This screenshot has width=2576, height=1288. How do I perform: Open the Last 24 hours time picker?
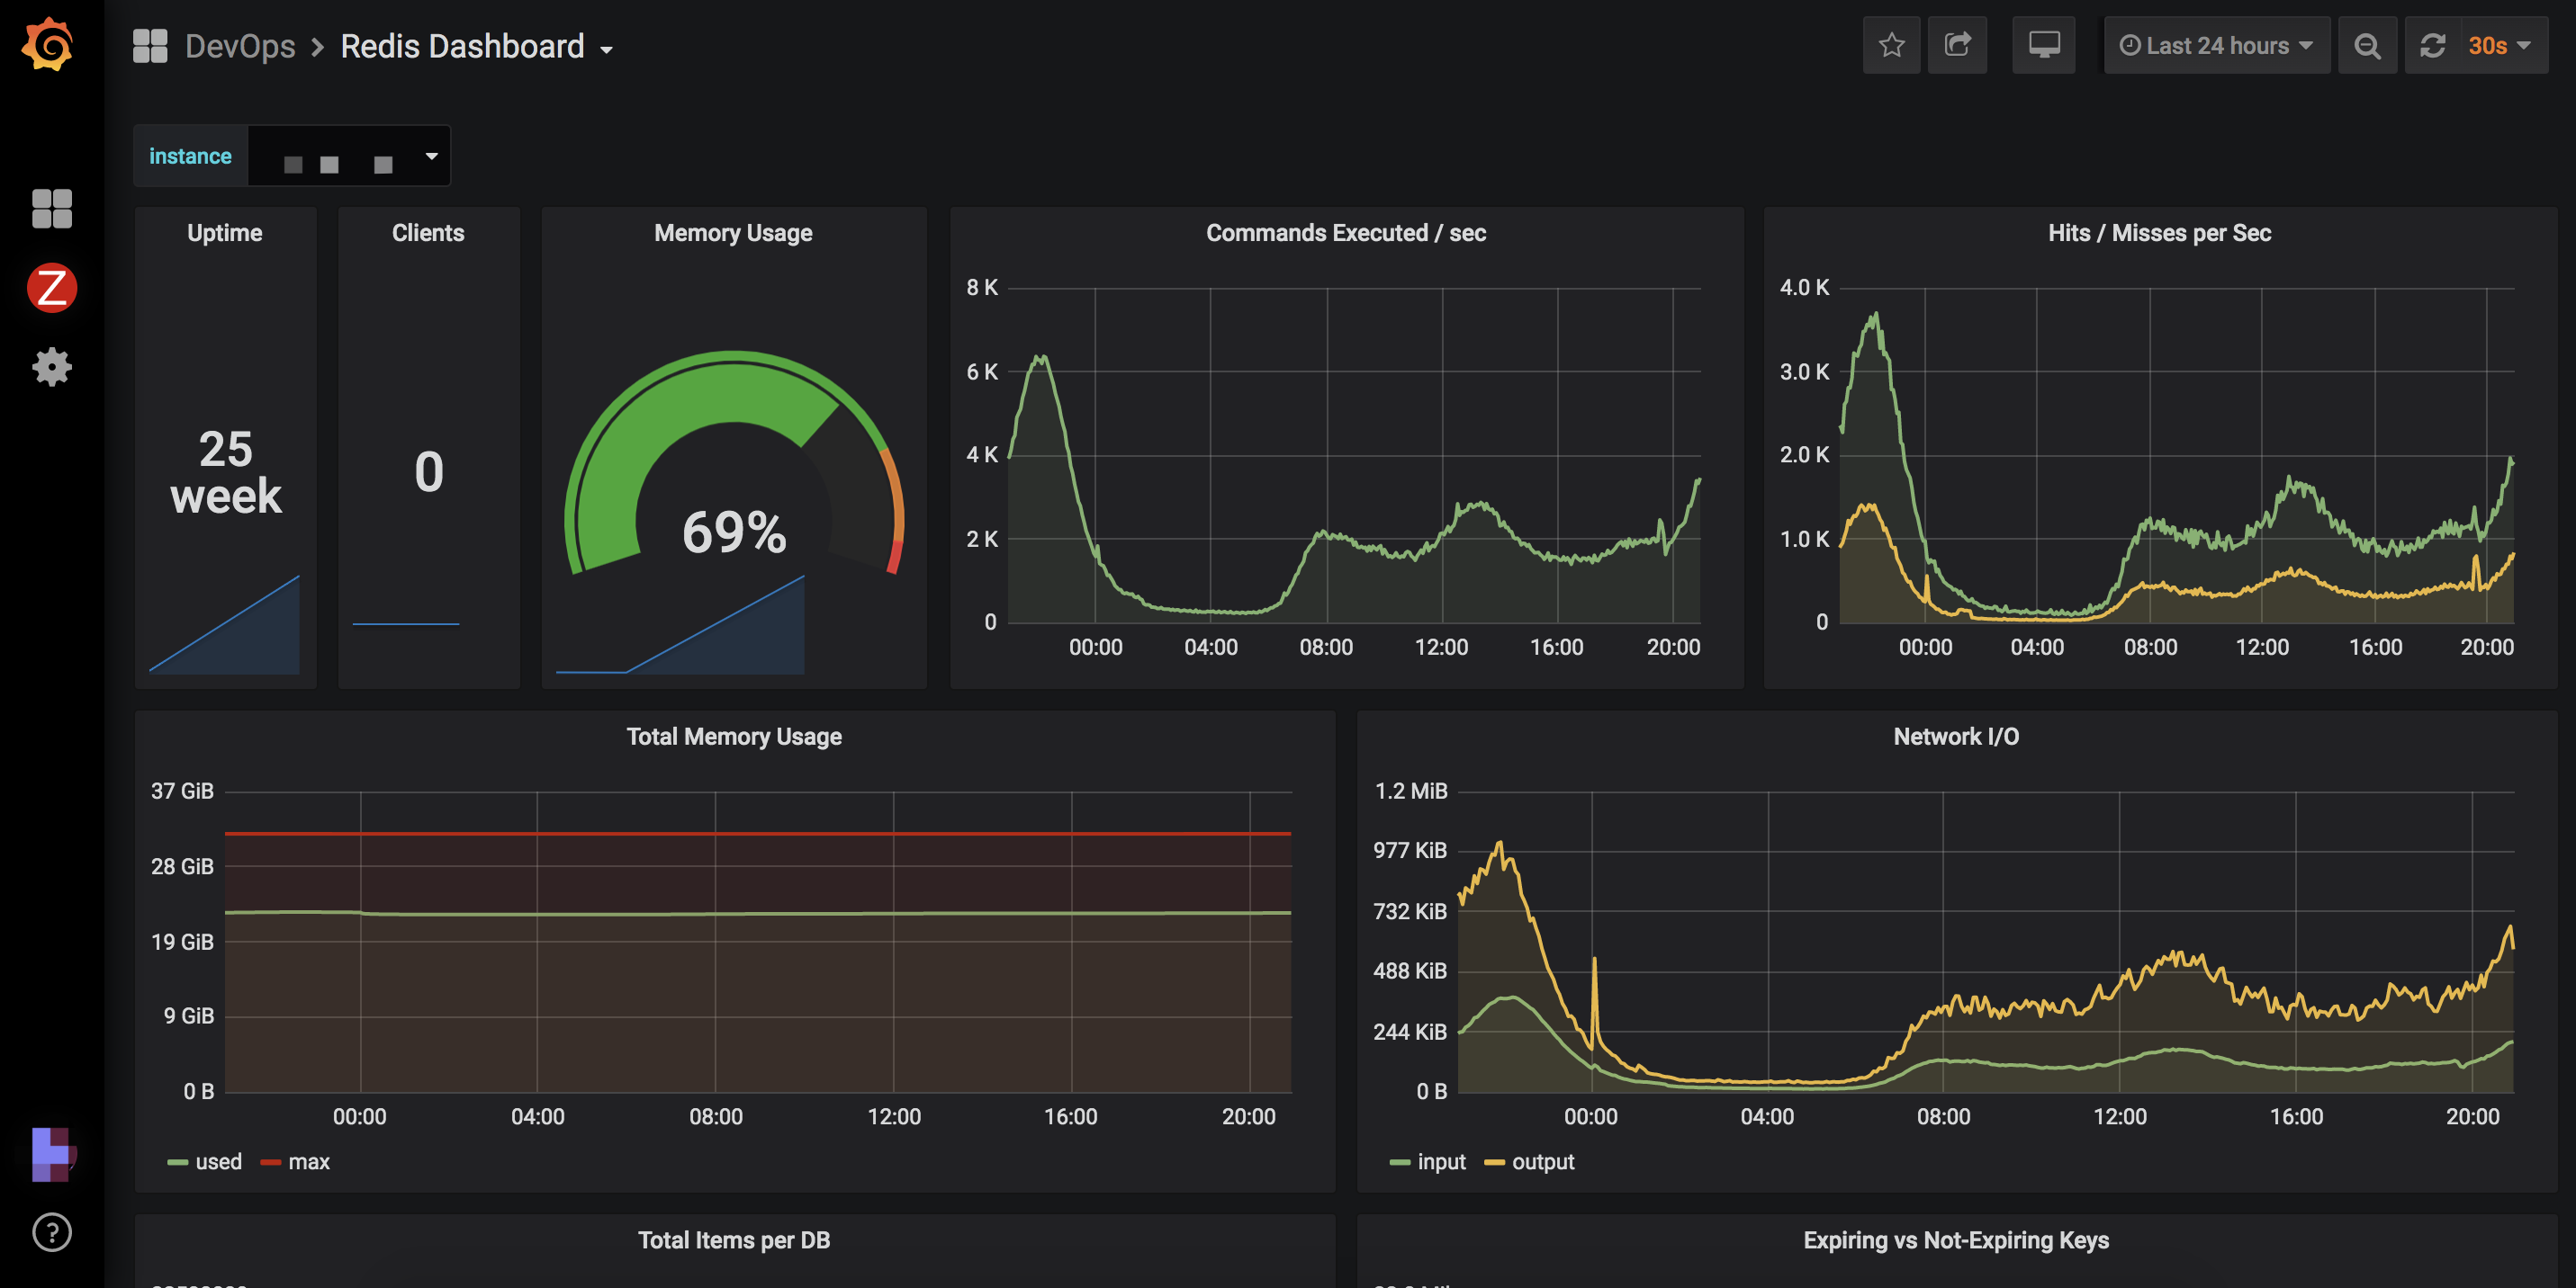2216,46
